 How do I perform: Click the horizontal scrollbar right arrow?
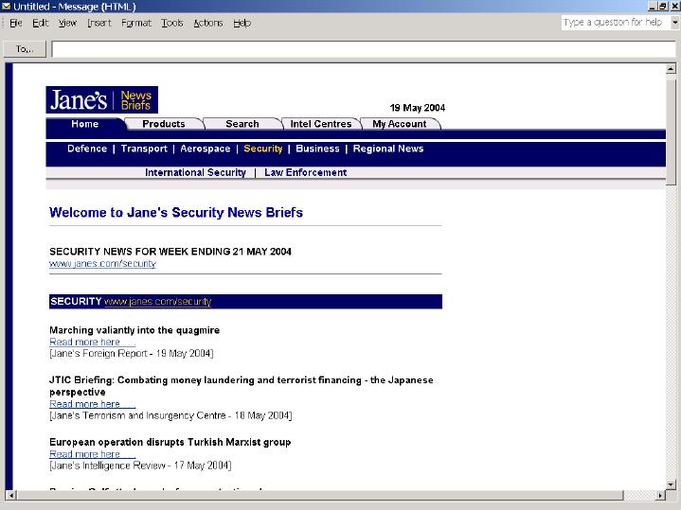point(658,495)
